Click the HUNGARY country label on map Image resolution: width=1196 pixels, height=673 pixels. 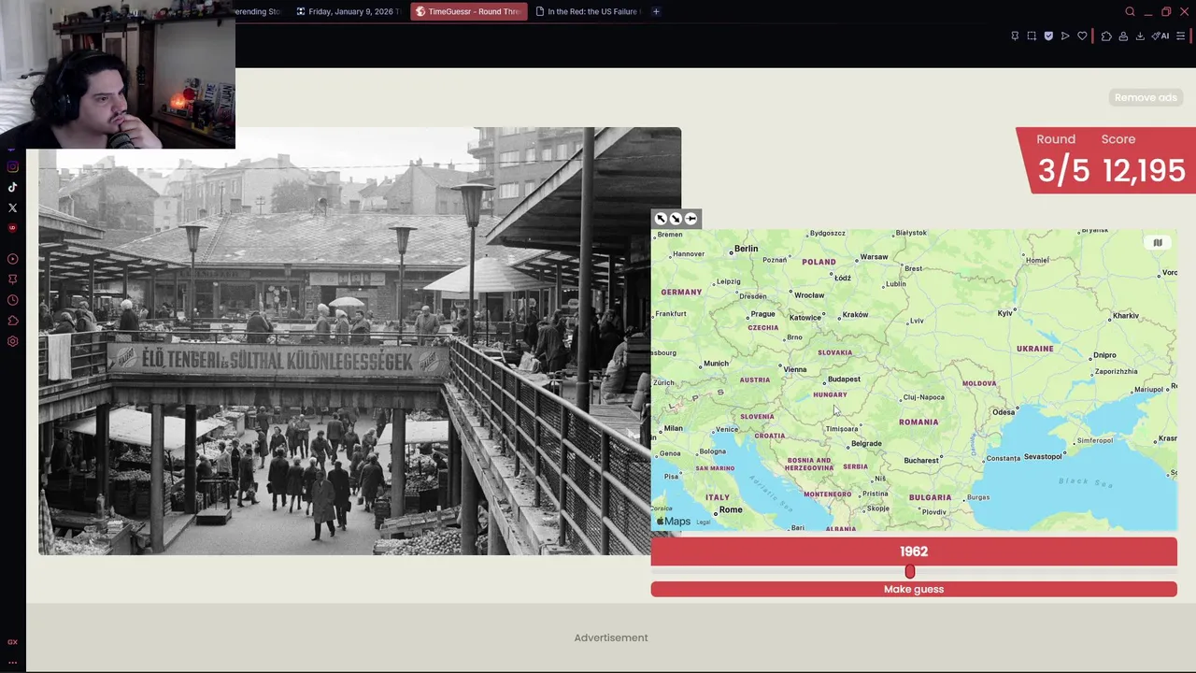coord(830,394)
